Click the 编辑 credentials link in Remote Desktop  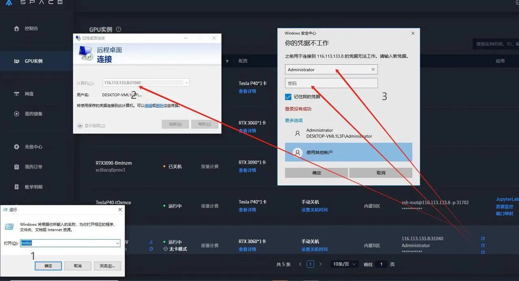[x=148, y=106]
